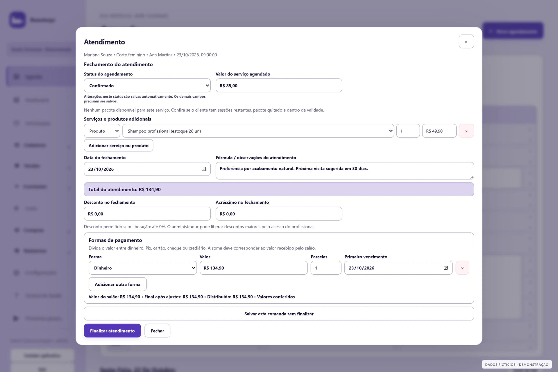Click Salvar esta comanda sem finalizar
This screenshot has width=558, height=372.
tap(279, 314)
